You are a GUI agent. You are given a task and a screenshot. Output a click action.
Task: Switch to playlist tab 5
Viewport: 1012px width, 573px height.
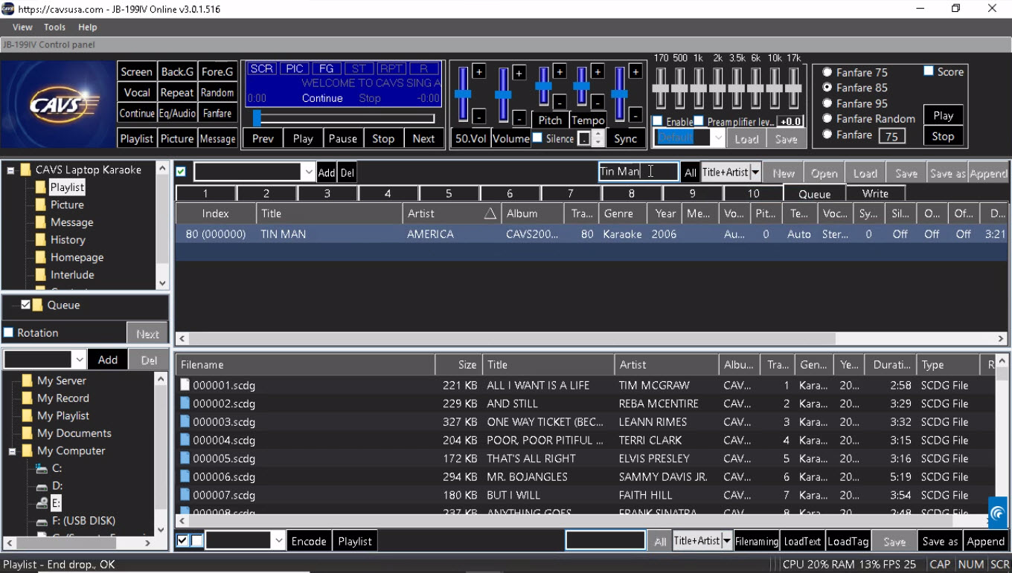[449, 193]
